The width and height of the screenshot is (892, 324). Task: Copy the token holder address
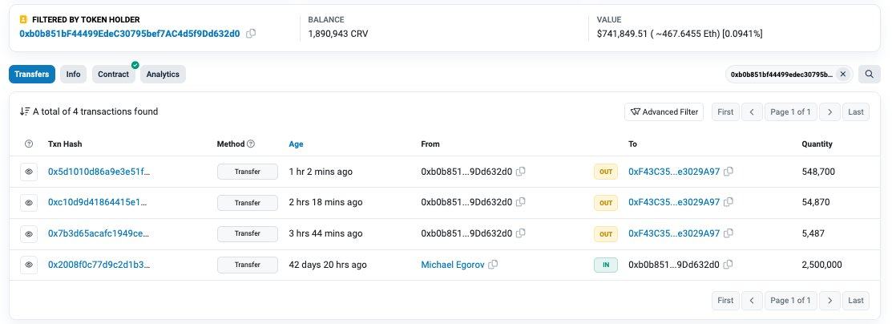click(251, 34)
